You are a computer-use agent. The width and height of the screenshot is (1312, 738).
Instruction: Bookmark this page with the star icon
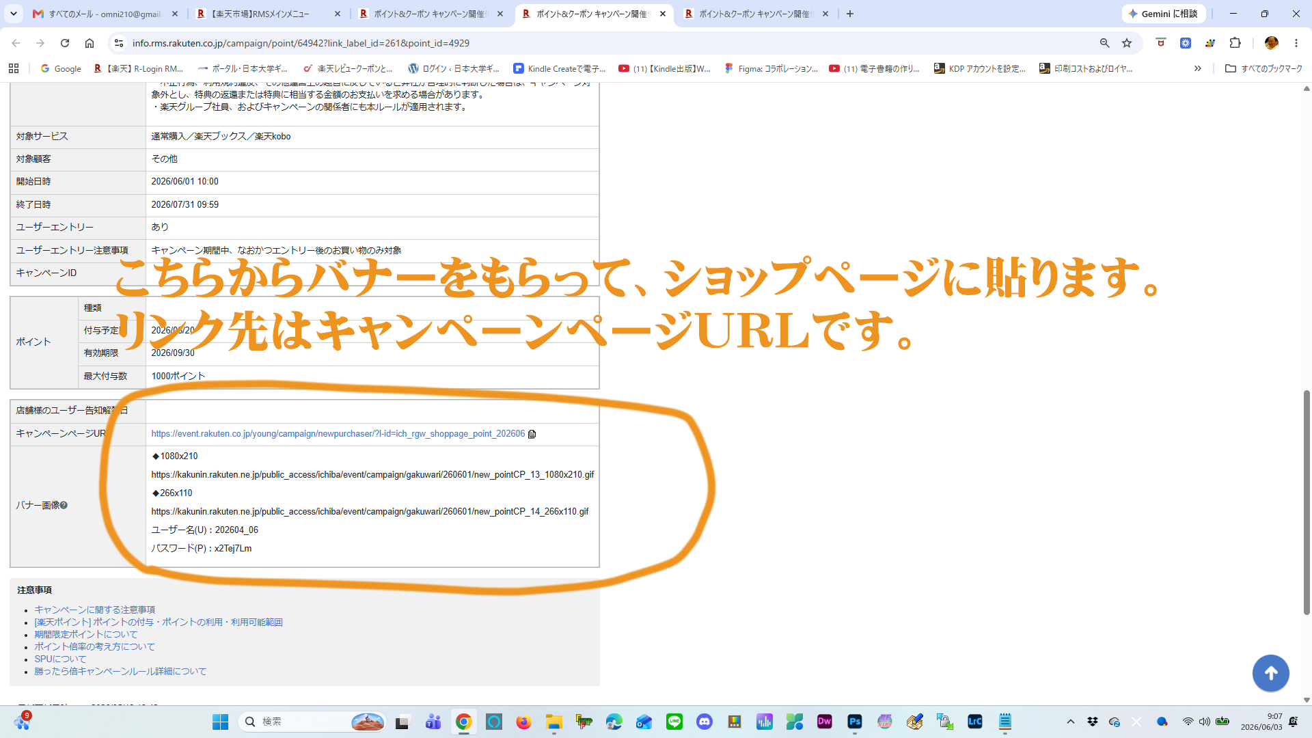point(1127,43)
